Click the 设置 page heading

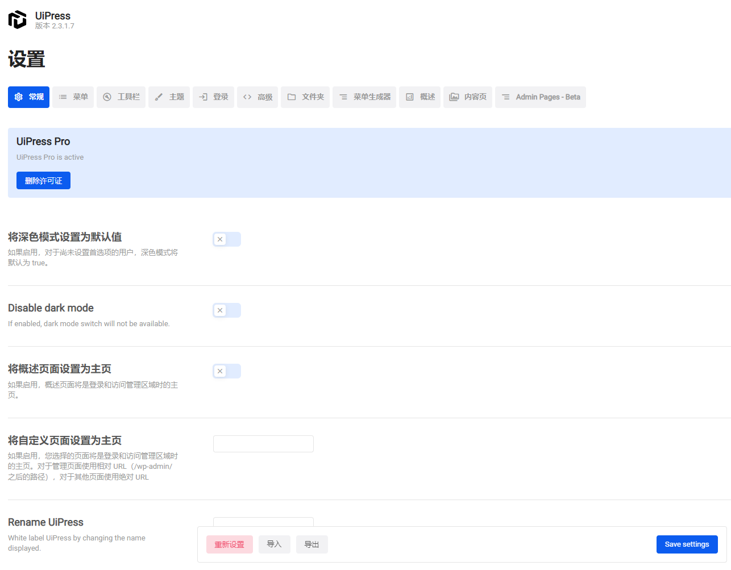[27, 60]
